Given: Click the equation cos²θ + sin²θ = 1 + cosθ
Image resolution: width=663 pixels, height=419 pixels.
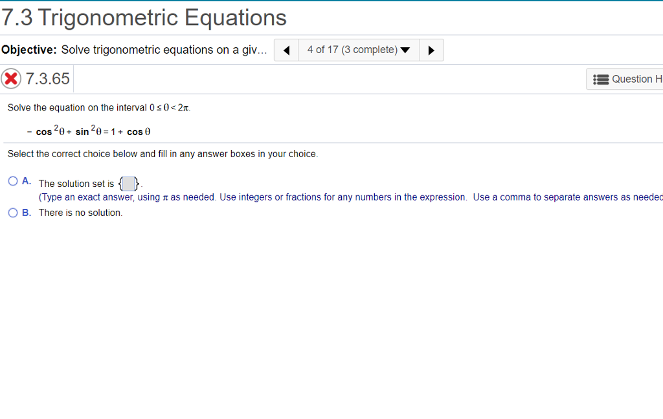Looking at the screenshot, I should point(89,131).
